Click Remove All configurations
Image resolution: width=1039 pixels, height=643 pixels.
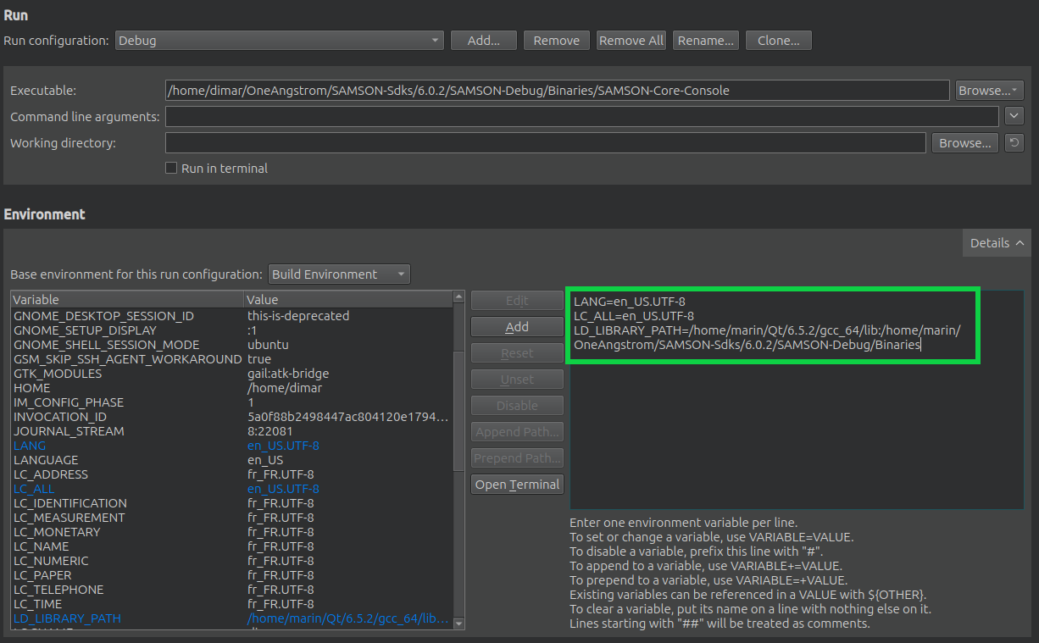631,40
